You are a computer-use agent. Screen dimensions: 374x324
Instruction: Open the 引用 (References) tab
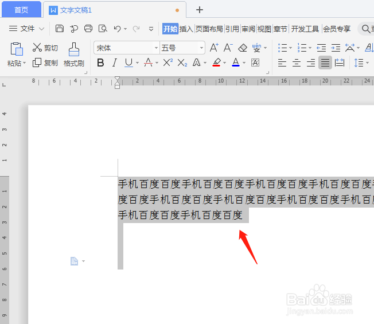(232, 29)
